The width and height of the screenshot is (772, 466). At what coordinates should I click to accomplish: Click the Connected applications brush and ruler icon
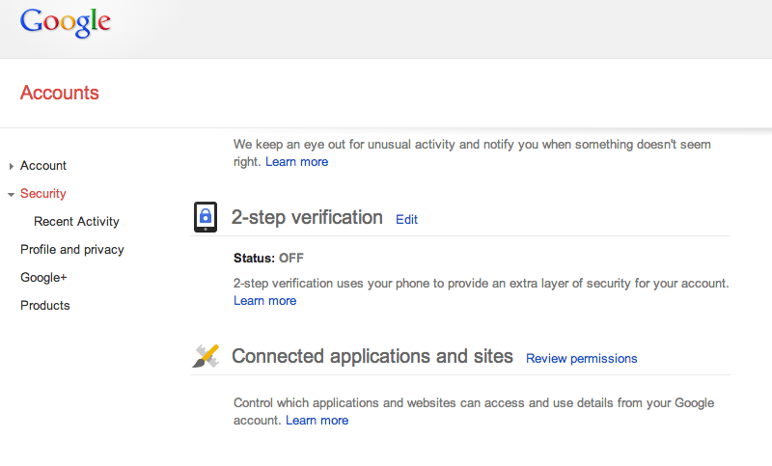(x=206, y=356)
